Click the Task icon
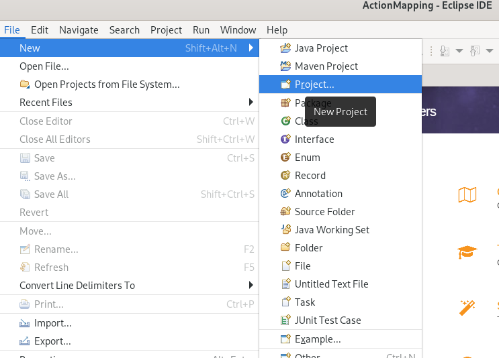 [x=286, y=302]
